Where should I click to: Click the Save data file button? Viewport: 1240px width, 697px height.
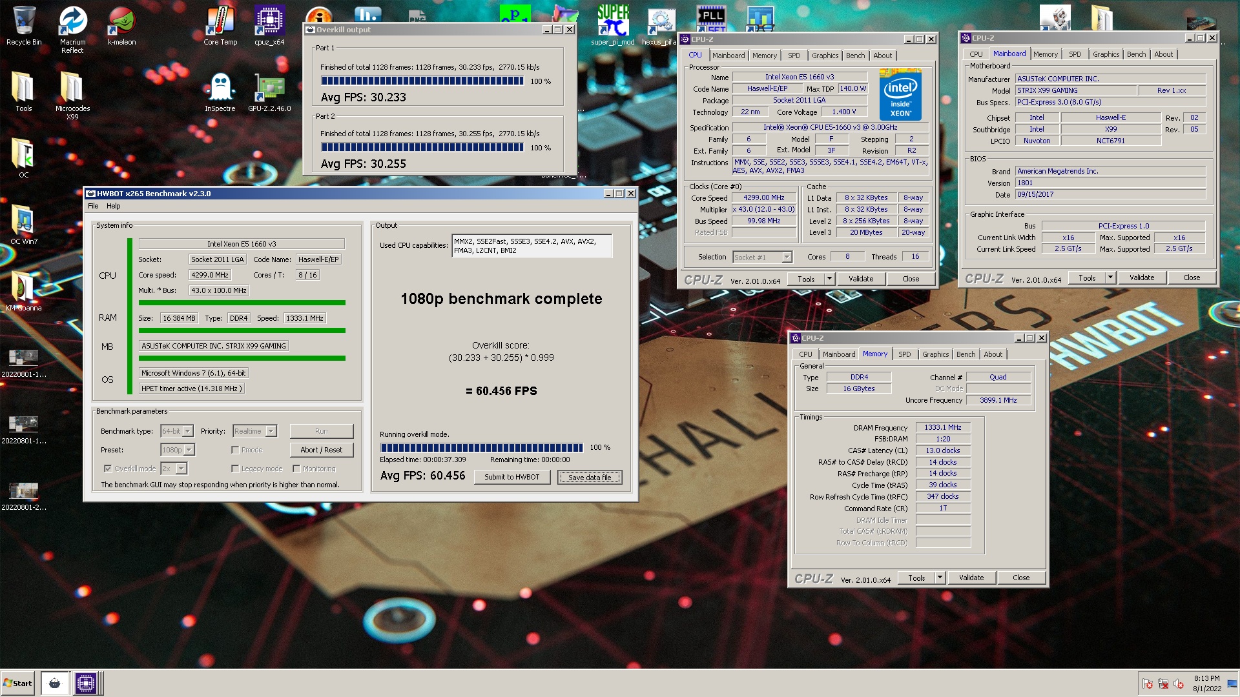coord(589,477)
